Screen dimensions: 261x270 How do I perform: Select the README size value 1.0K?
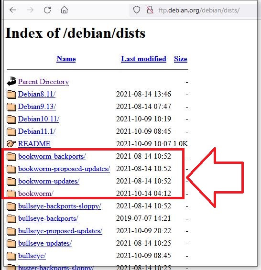(181, 144)
